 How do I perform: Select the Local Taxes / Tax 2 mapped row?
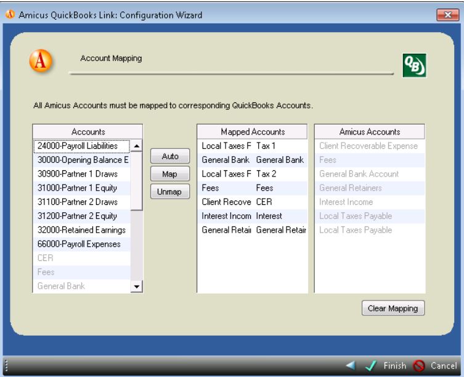tap(252, 174)
